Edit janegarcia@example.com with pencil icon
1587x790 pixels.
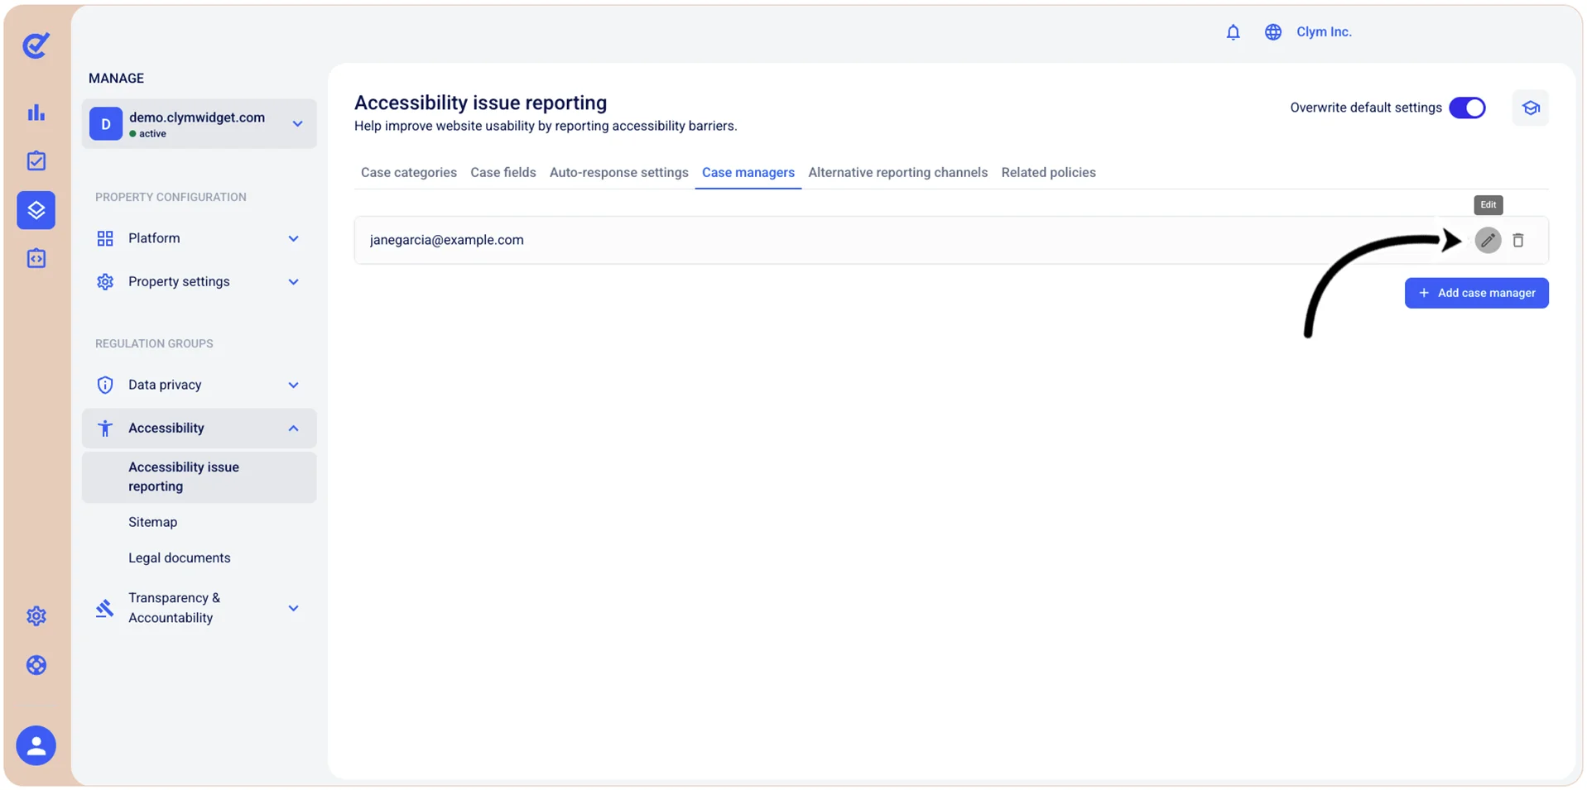click(1488, 240)
